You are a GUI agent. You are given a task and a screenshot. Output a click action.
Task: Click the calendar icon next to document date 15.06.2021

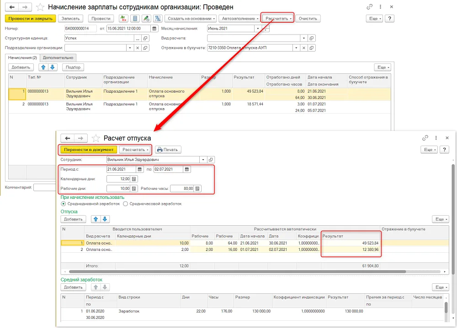pyautogui.click(x=154, y=29)
